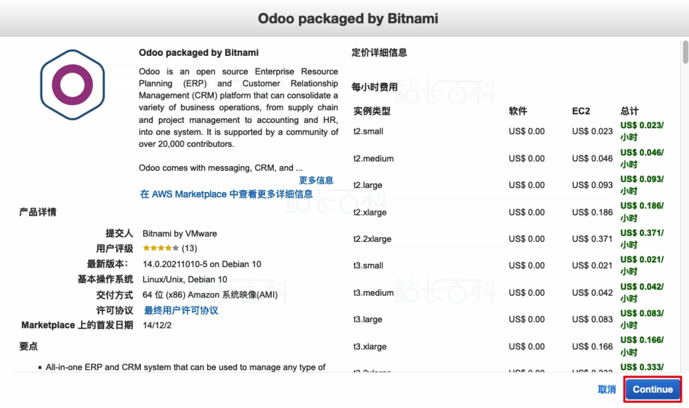Click the t3.small instance type
Viewport: 689px width, 408px height.
click(x=368, y=265)
